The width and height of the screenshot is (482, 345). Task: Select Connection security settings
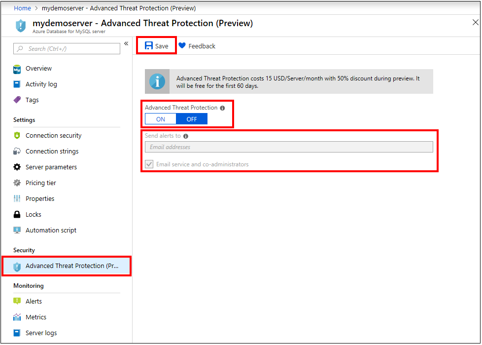click(52, 135)
